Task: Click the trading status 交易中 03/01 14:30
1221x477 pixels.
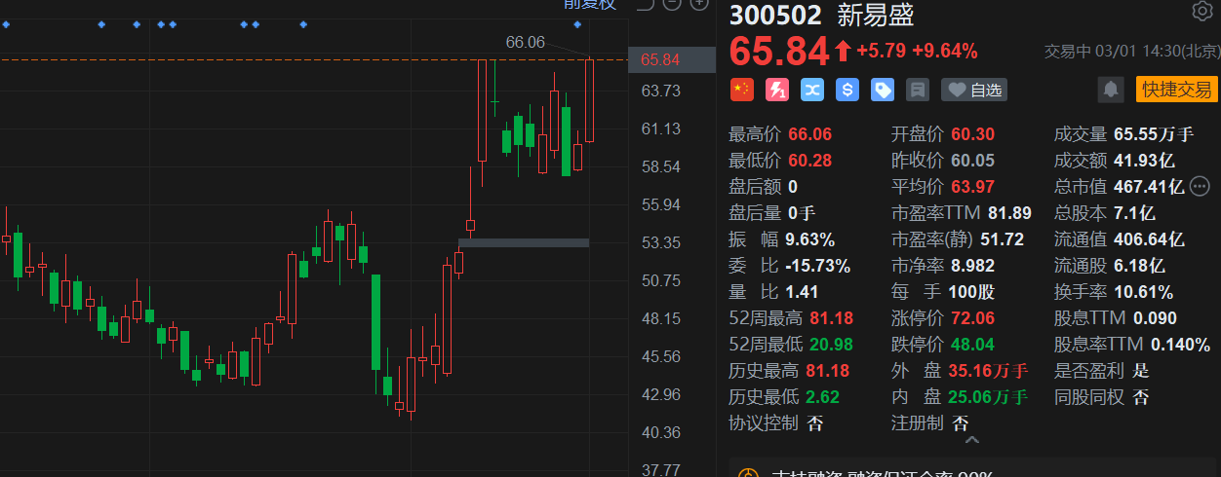Action: click(x=1131, y=51)
